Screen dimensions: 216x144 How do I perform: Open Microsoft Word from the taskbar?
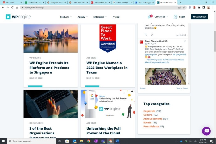point(117,141)
